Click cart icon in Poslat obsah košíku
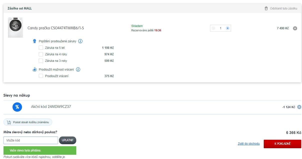This screenshot has height=159, width=302. click(9, 122)
